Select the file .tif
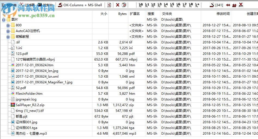 [x=18, y=42]
